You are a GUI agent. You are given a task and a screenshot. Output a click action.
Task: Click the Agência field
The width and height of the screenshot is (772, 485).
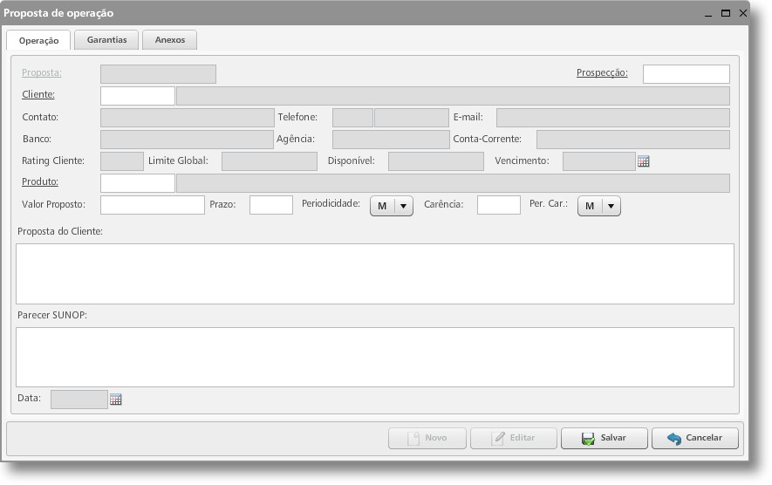pyautogui.click(x=391, y=140)
